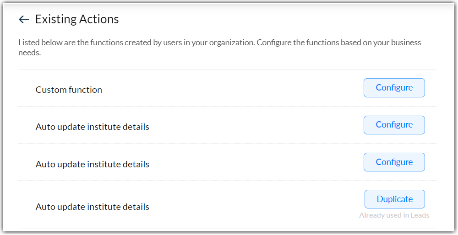Click the word "Custom" in the first row
This screenshot has height=235, width=458.
[x=51, y=90]
